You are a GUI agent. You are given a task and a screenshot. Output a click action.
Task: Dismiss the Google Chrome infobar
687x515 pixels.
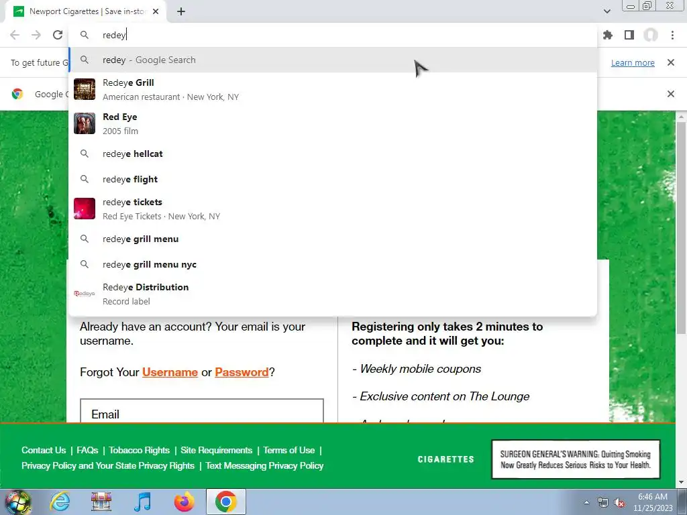(x=671, y=94)
